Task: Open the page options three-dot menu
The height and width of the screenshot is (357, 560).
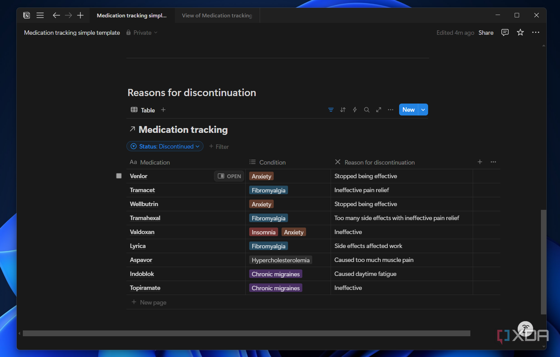Action: (x=536, y=32)
